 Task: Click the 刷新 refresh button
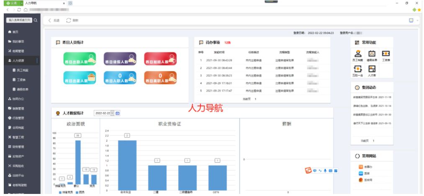tap(72, 20)
